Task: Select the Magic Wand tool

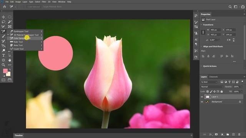Action: click(10, 22)
